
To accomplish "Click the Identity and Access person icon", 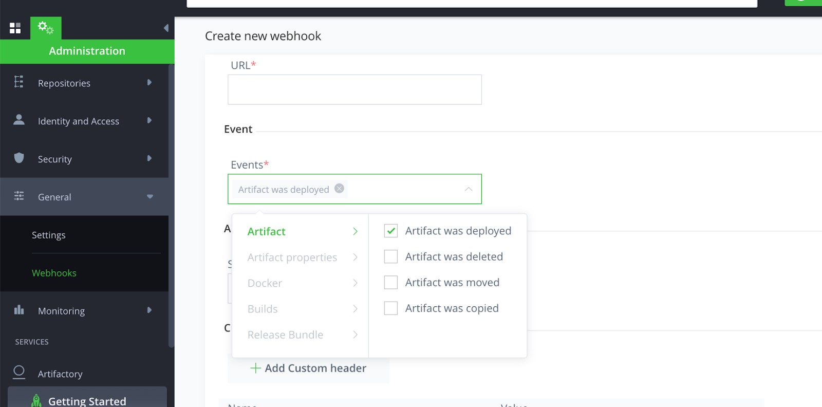I will tap(18, 120).
